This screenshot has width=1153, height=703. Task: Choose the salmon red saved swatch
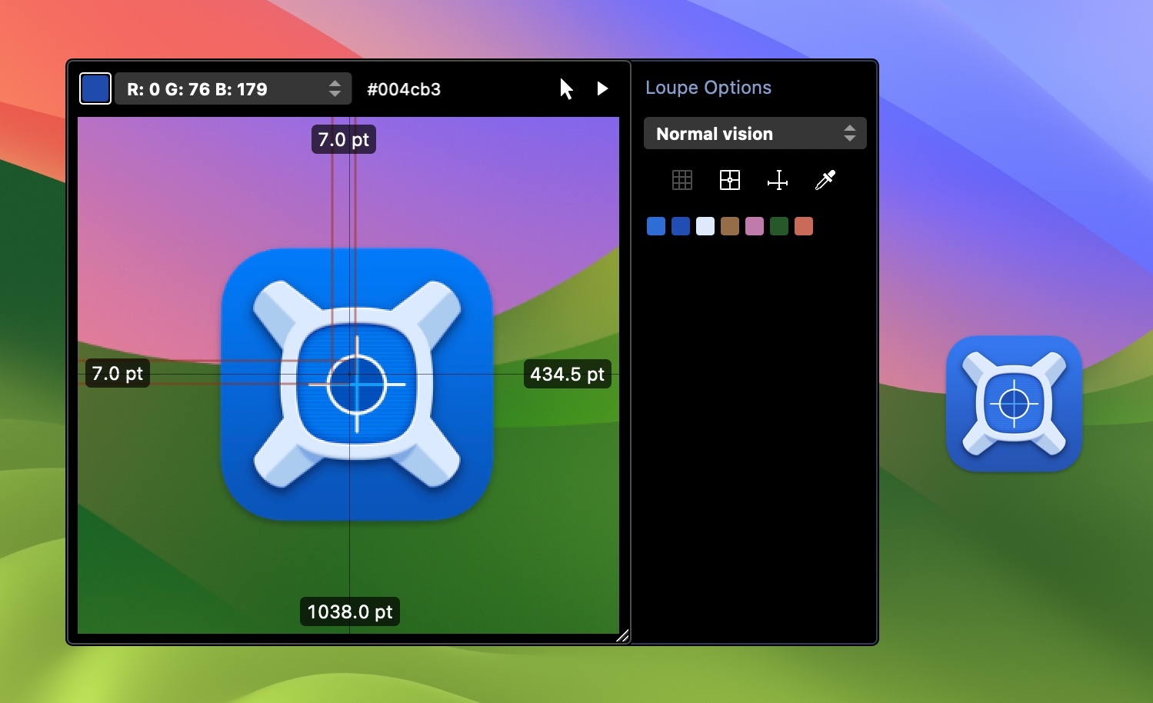[804, 226]
